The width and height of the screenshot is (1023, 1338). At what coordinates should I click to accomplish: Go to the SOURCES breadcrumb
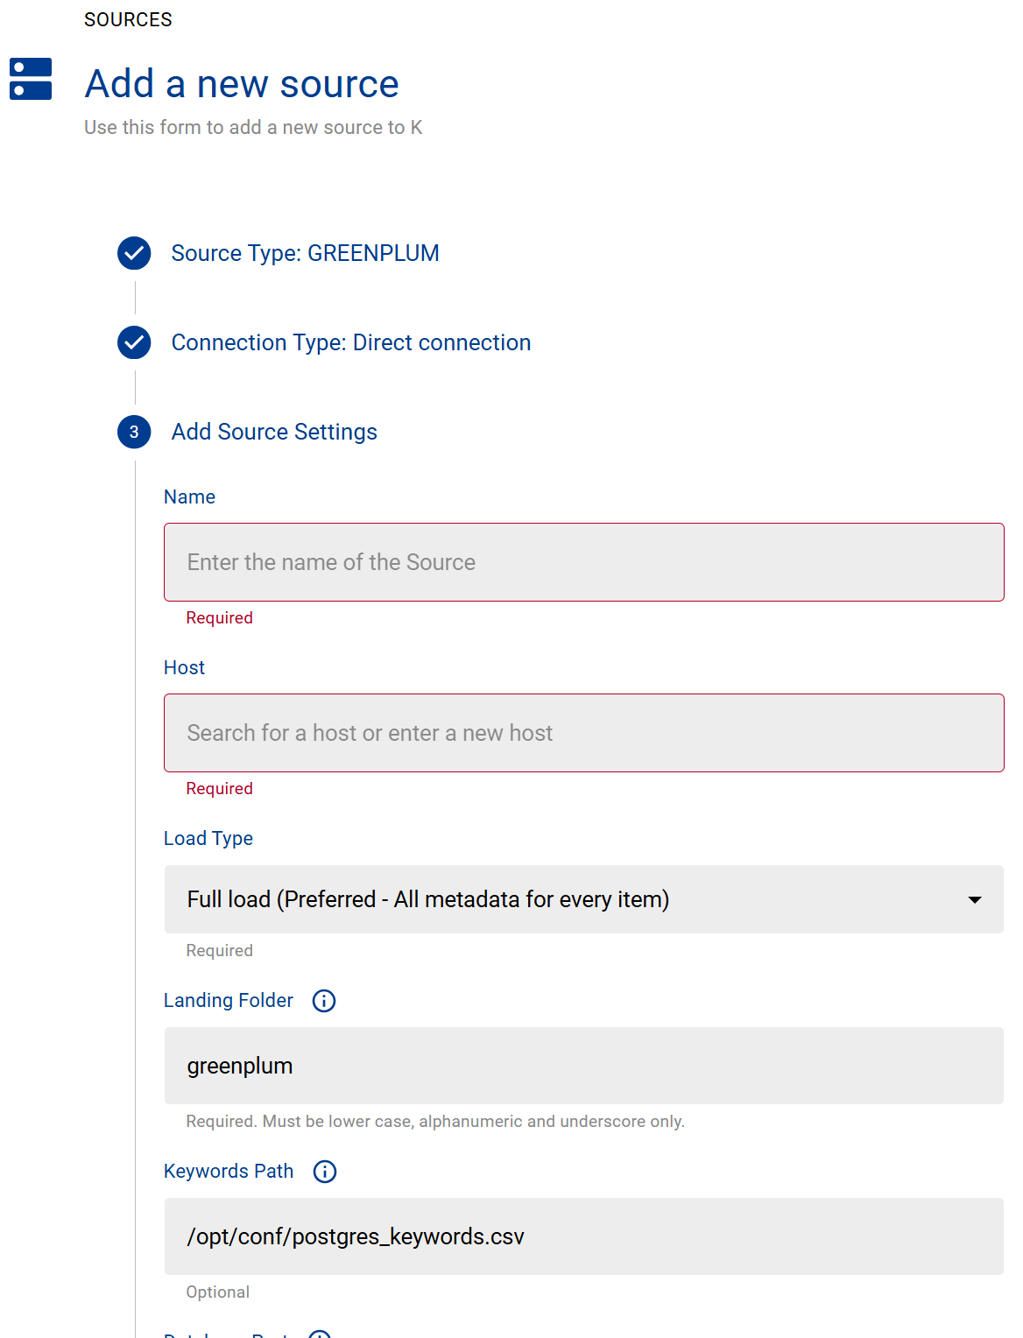click(x=128, y=19)
